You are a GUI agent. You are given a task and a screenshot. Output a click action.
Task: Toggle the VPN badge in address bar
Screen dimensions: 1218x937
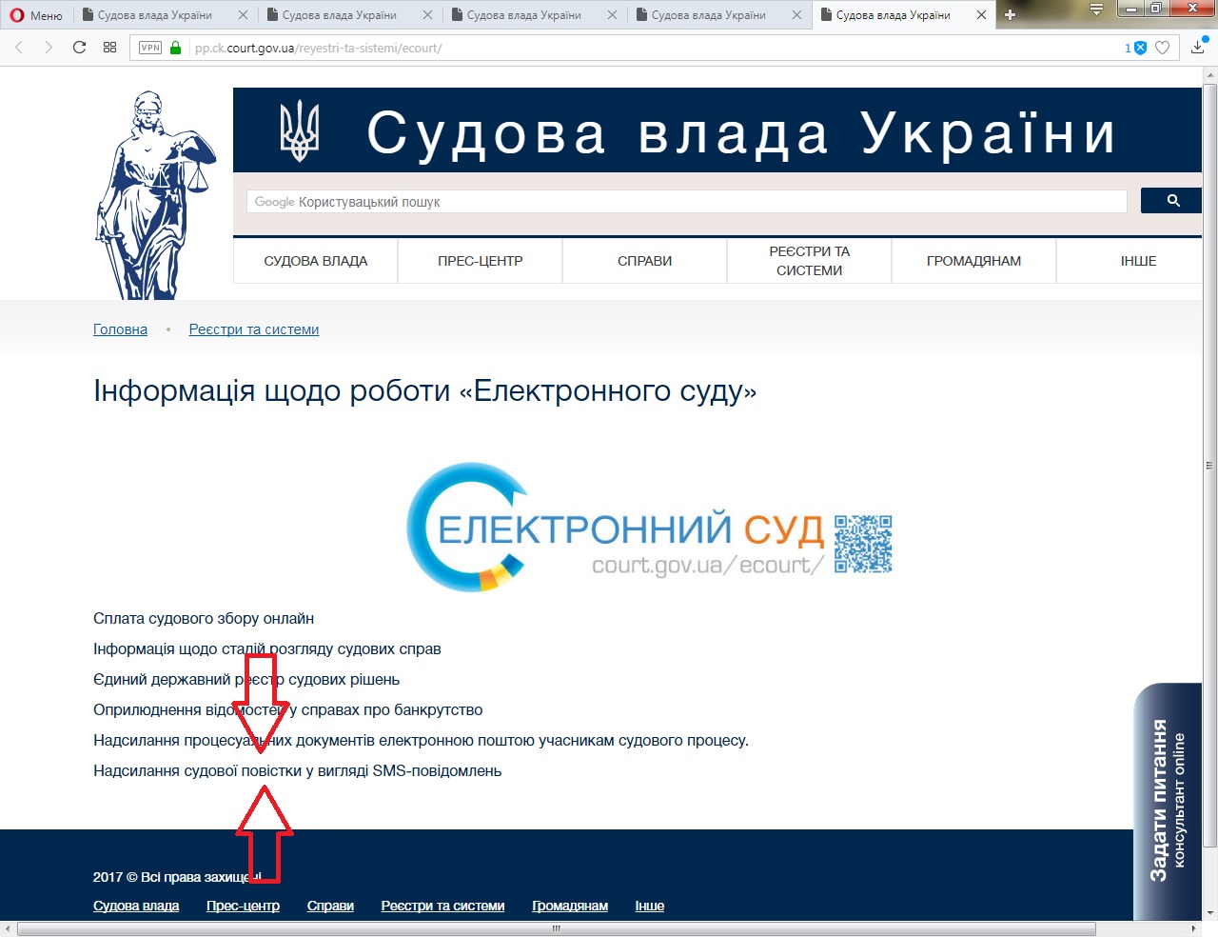150,48
